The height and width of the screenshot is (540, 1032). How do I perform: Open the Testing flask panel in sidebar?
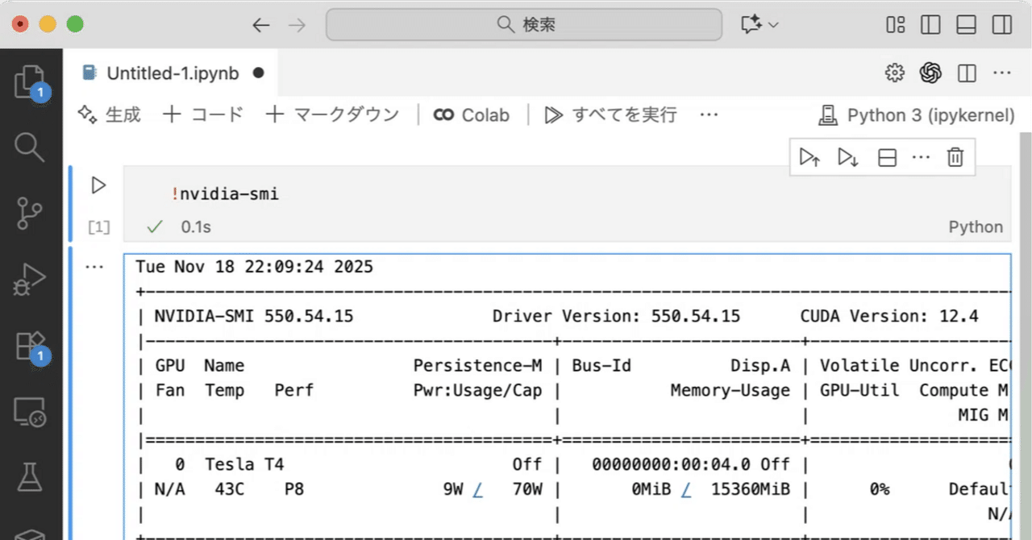click(x=30, y=476)
